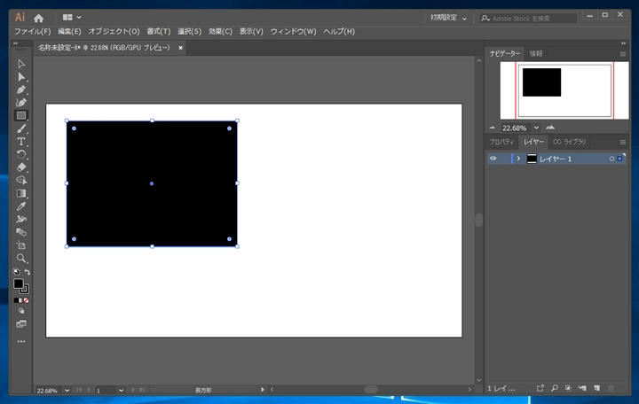Screen dimensions: 639x404
Task: Open 初期設定 workspace dropdown
Action: [x=448, y=18]
